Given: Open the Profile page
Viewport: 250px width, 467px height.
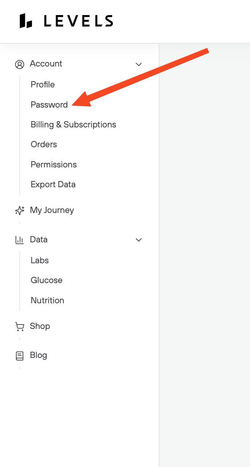Looking at the screenshot, I should pos(43,84).
